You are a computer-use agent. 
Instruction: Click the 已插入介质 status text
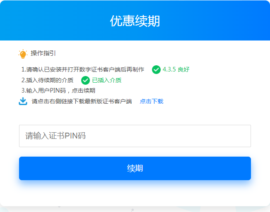107,80
